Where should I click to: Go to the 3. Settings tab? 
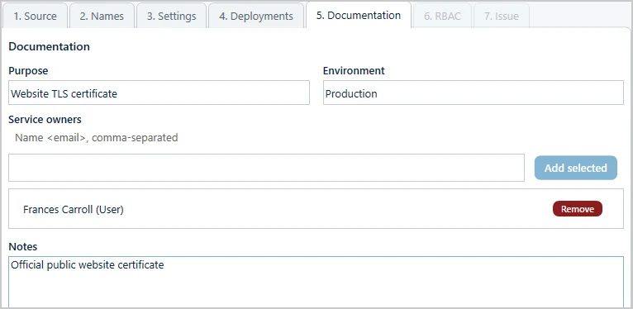click(172, 17)
